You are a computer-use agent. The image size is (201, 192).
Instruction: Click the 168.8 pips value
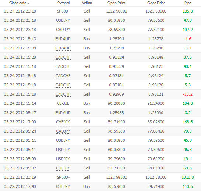click(188, 122)
